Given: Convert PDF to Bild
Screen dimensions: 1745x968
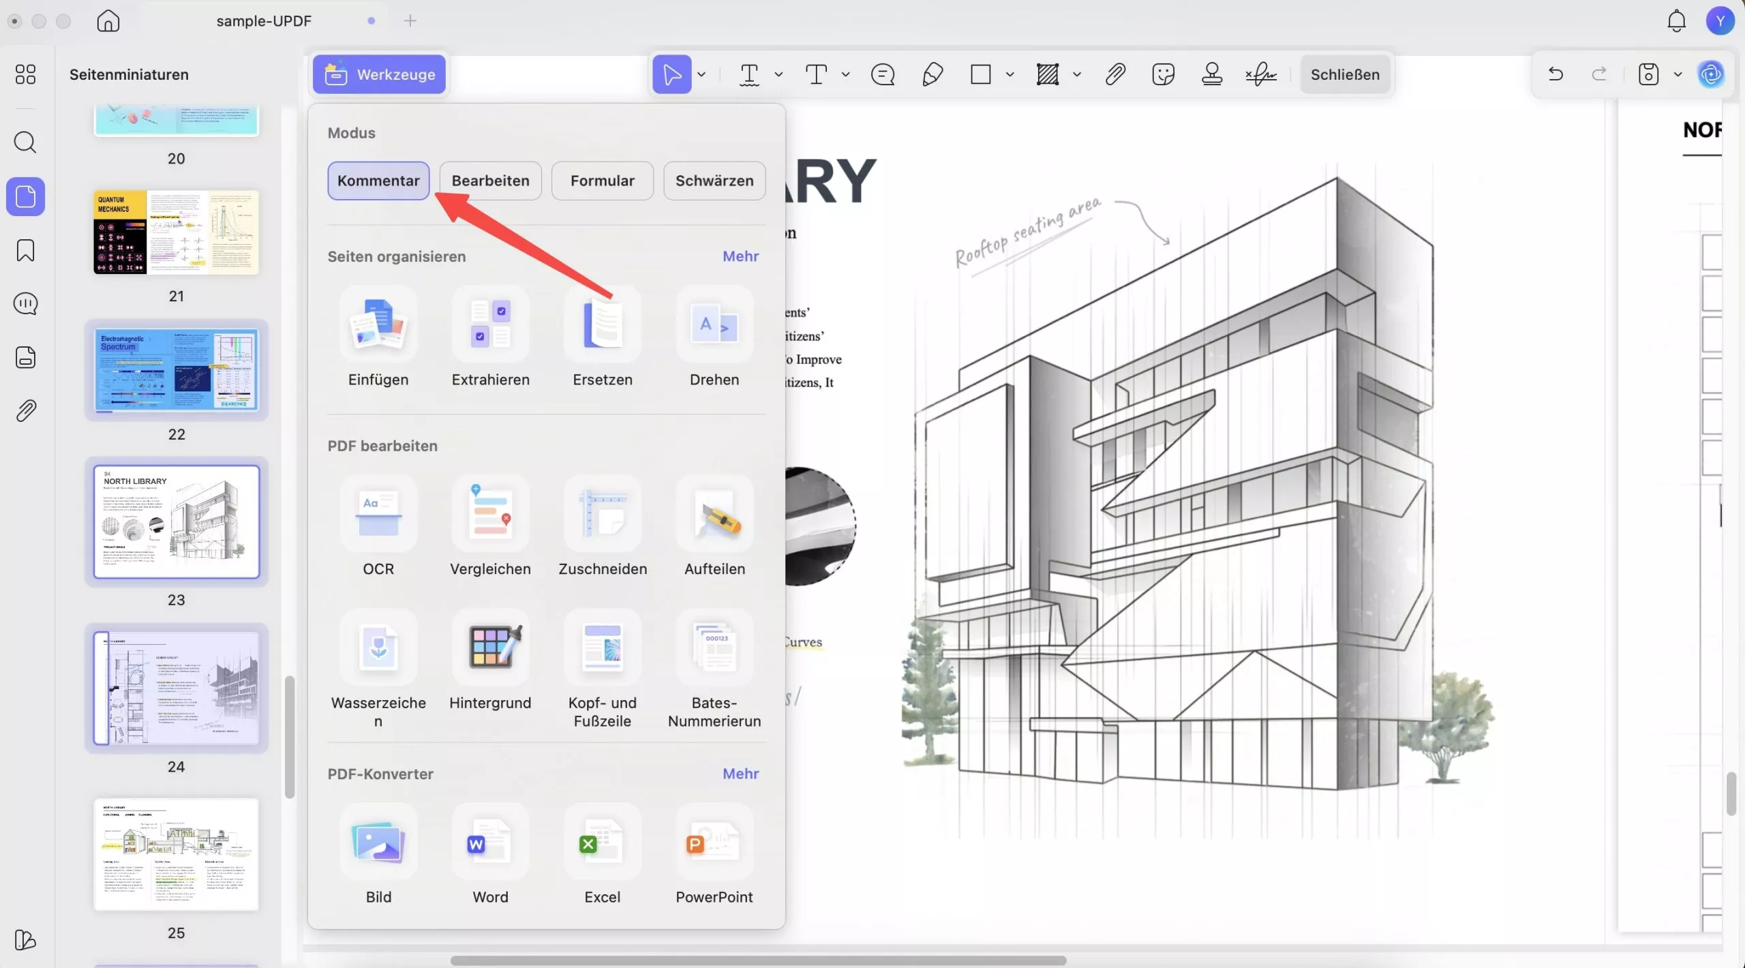Looking at the screenshot, I should point(378,841).
